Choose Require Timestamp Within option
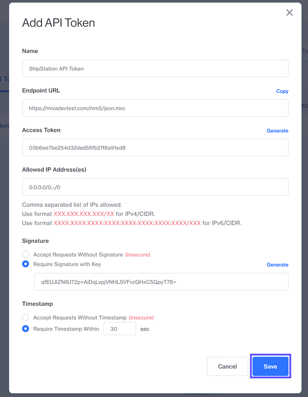This screenshot has width=308, height=397. coord(26,329)
